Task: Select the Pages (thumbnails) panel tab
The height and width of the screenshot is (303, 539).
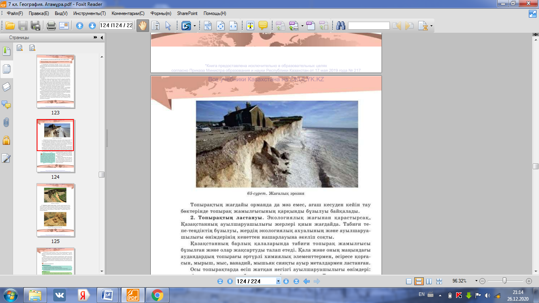Action: click(7, 69)
